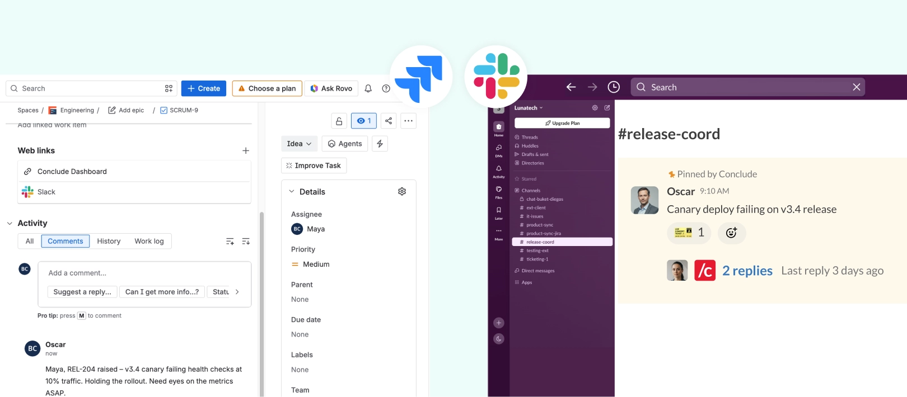Click the add reaction emoji icon

pyautogui.click(x=731, y=233)
